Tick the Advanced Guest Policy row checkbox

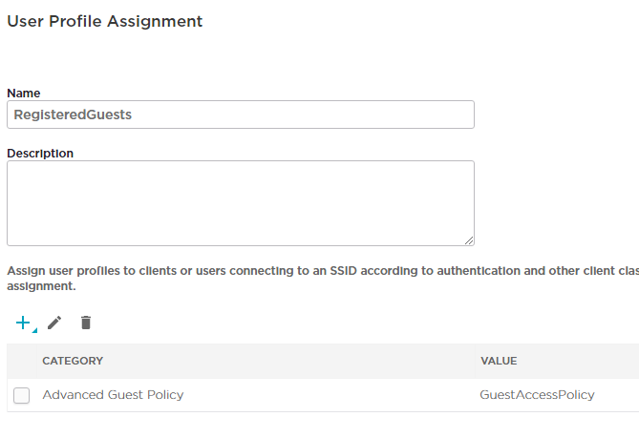click(x=22, y=395)
